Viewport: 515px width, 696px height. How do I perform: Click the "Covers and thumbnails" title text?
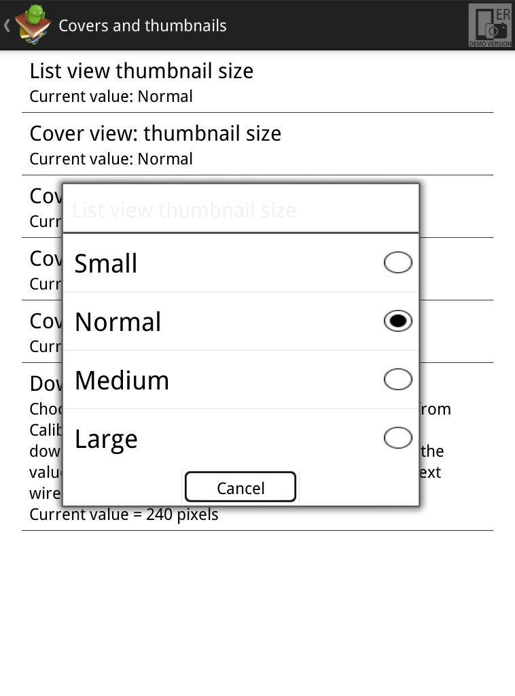click(143, 26)
